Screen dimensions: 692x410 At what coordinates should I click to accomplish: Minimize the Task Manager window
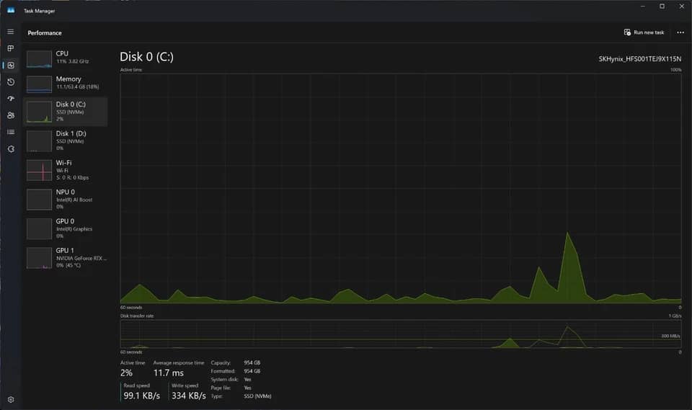(642, 6)
